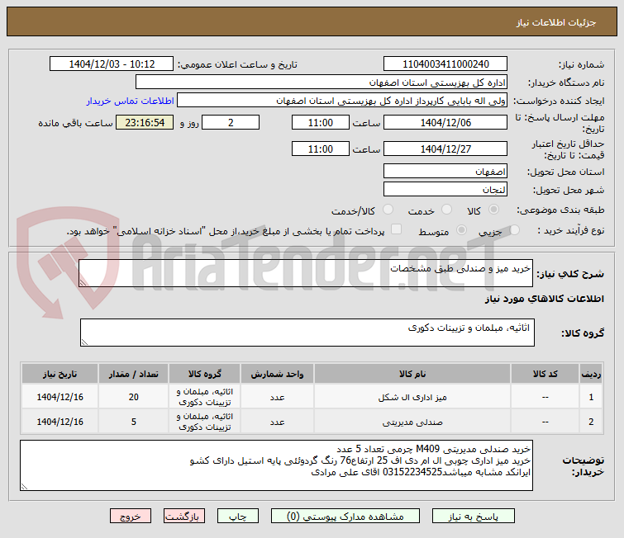Open اطلاعات تماس خریدار link
Screen dimensions: 624x538
130,101
